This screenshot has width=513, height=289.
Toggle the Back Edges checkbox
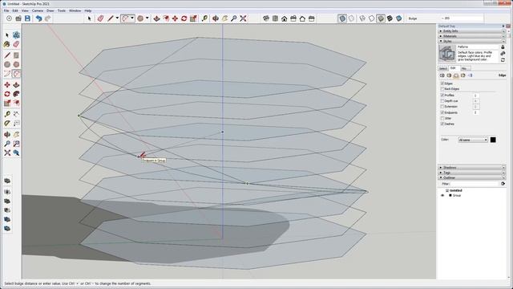click(442, 89)
